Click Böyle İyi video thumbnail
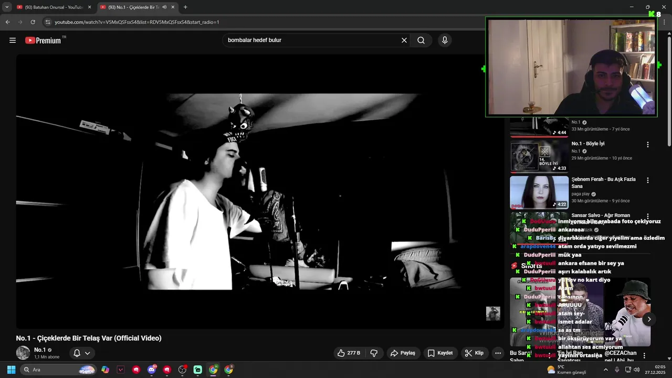672x378 pixels. [x=539, y=156]
